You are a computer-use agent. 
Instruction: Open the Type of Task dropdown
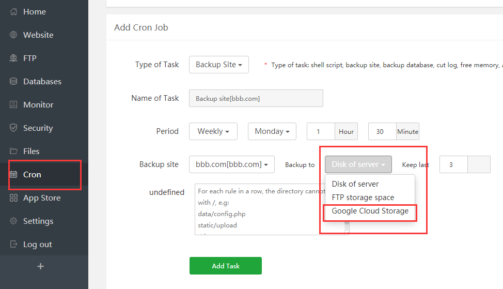pos(219,65)
